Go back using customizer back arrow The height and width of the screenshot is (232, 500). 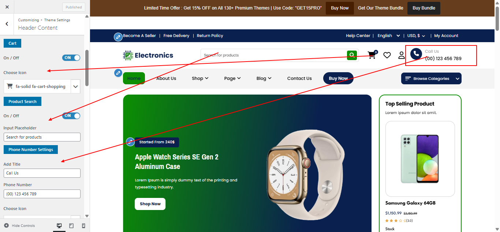pos(7,24)
